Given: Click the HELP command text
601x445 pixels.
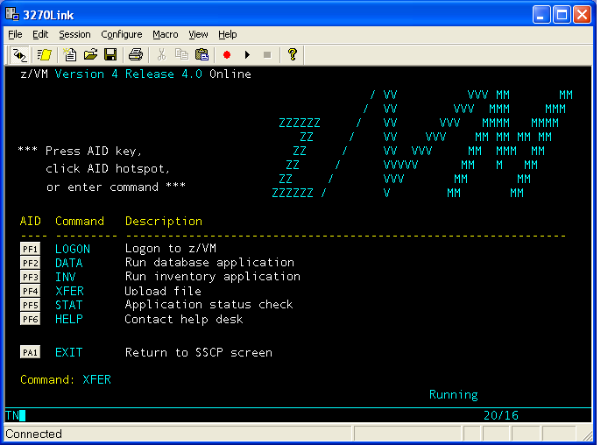Looking at the screenshot, I should 69,319.
